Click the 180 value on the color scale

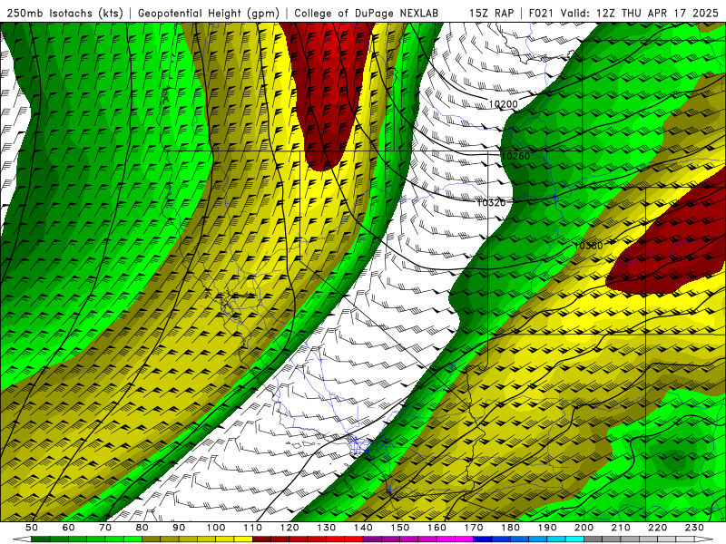510,528
